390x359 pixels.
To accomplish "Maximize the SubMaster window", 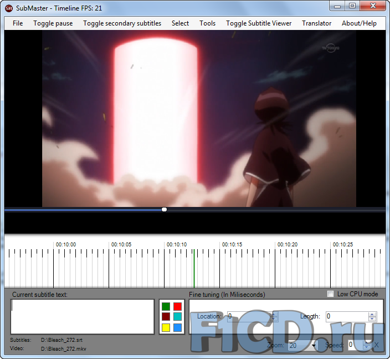I will point(352,6).
